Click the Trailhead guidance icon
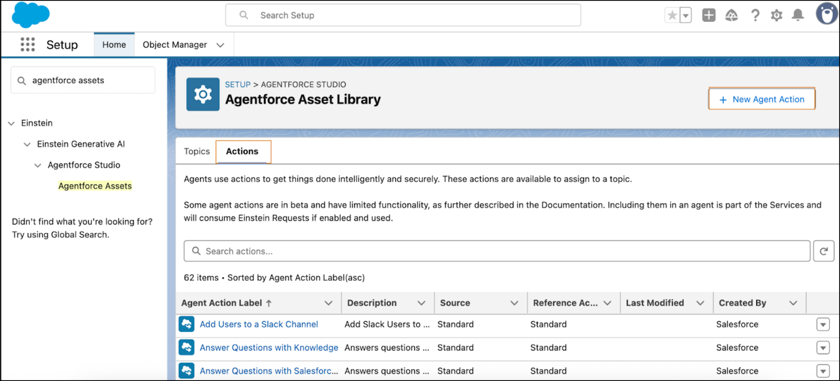The image size is (840, 381). [x=731, y=15]
